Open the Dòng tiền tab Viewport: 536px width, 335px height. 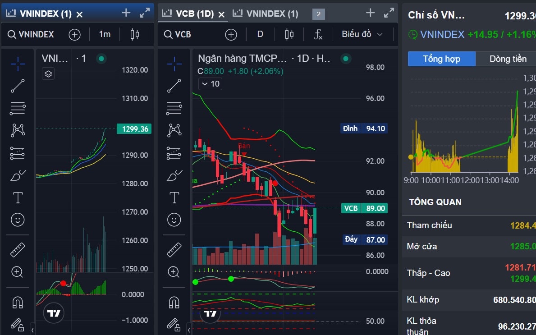pos(508,59)
